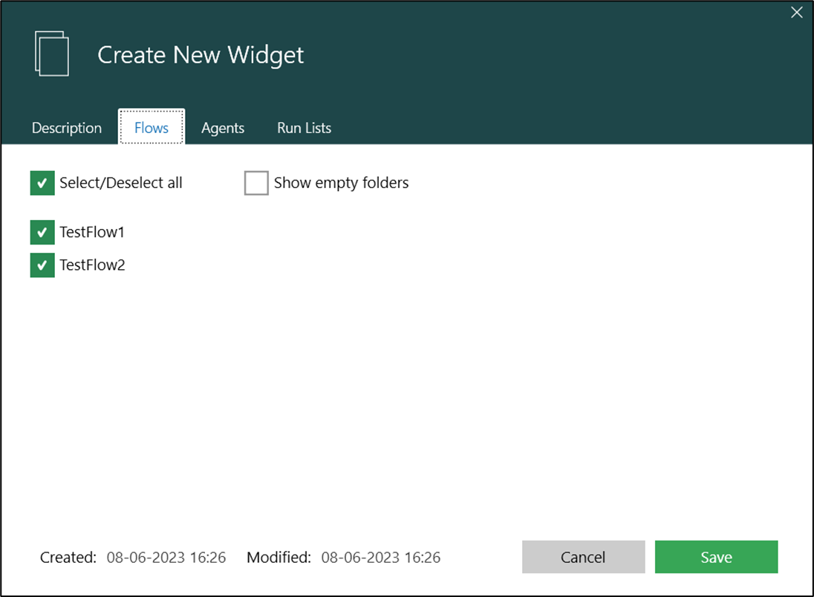Close the Create New Widget dialog
814x597 pixels.
(x=796, y=13)
